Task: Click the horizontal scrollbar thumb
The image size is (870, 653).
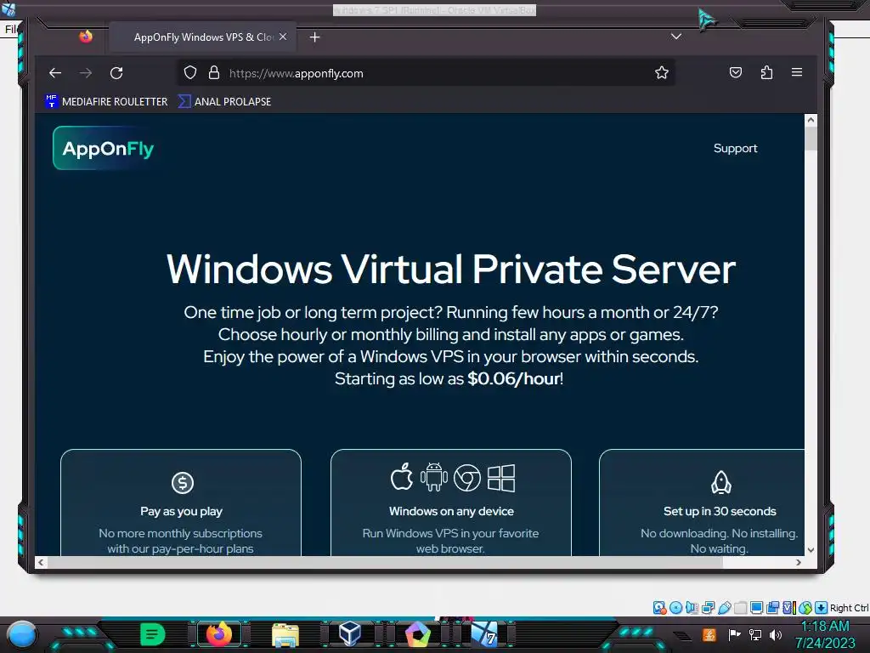Action: click(x=386, y=562)
